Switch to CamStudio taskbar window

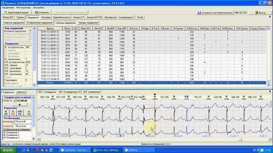75,150
